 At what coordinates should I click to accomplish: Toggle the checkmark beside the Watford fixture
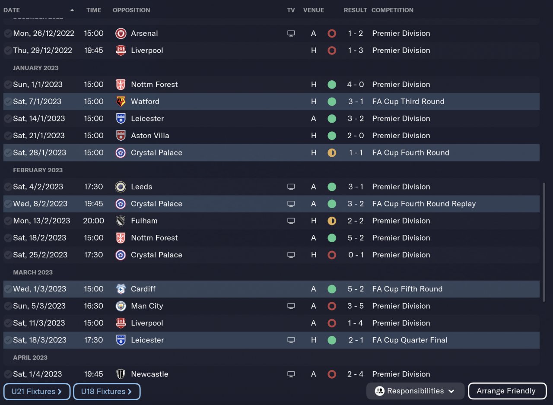pos(8,101)
